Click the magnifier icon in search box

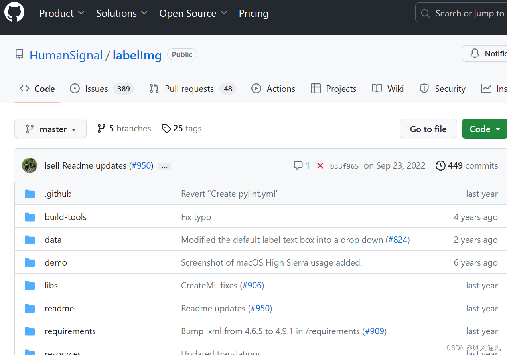click(426, 14)
